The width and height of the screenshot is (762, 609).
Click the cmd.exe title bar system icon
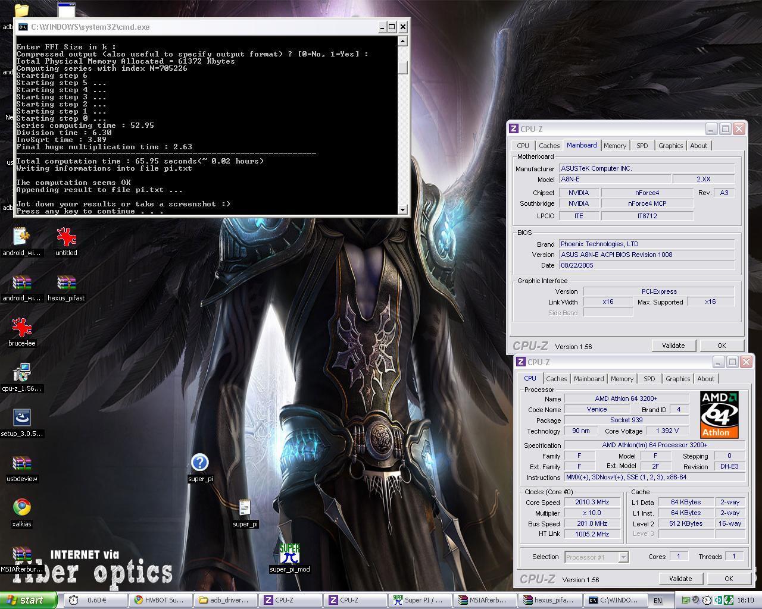(x=23, y=27)
